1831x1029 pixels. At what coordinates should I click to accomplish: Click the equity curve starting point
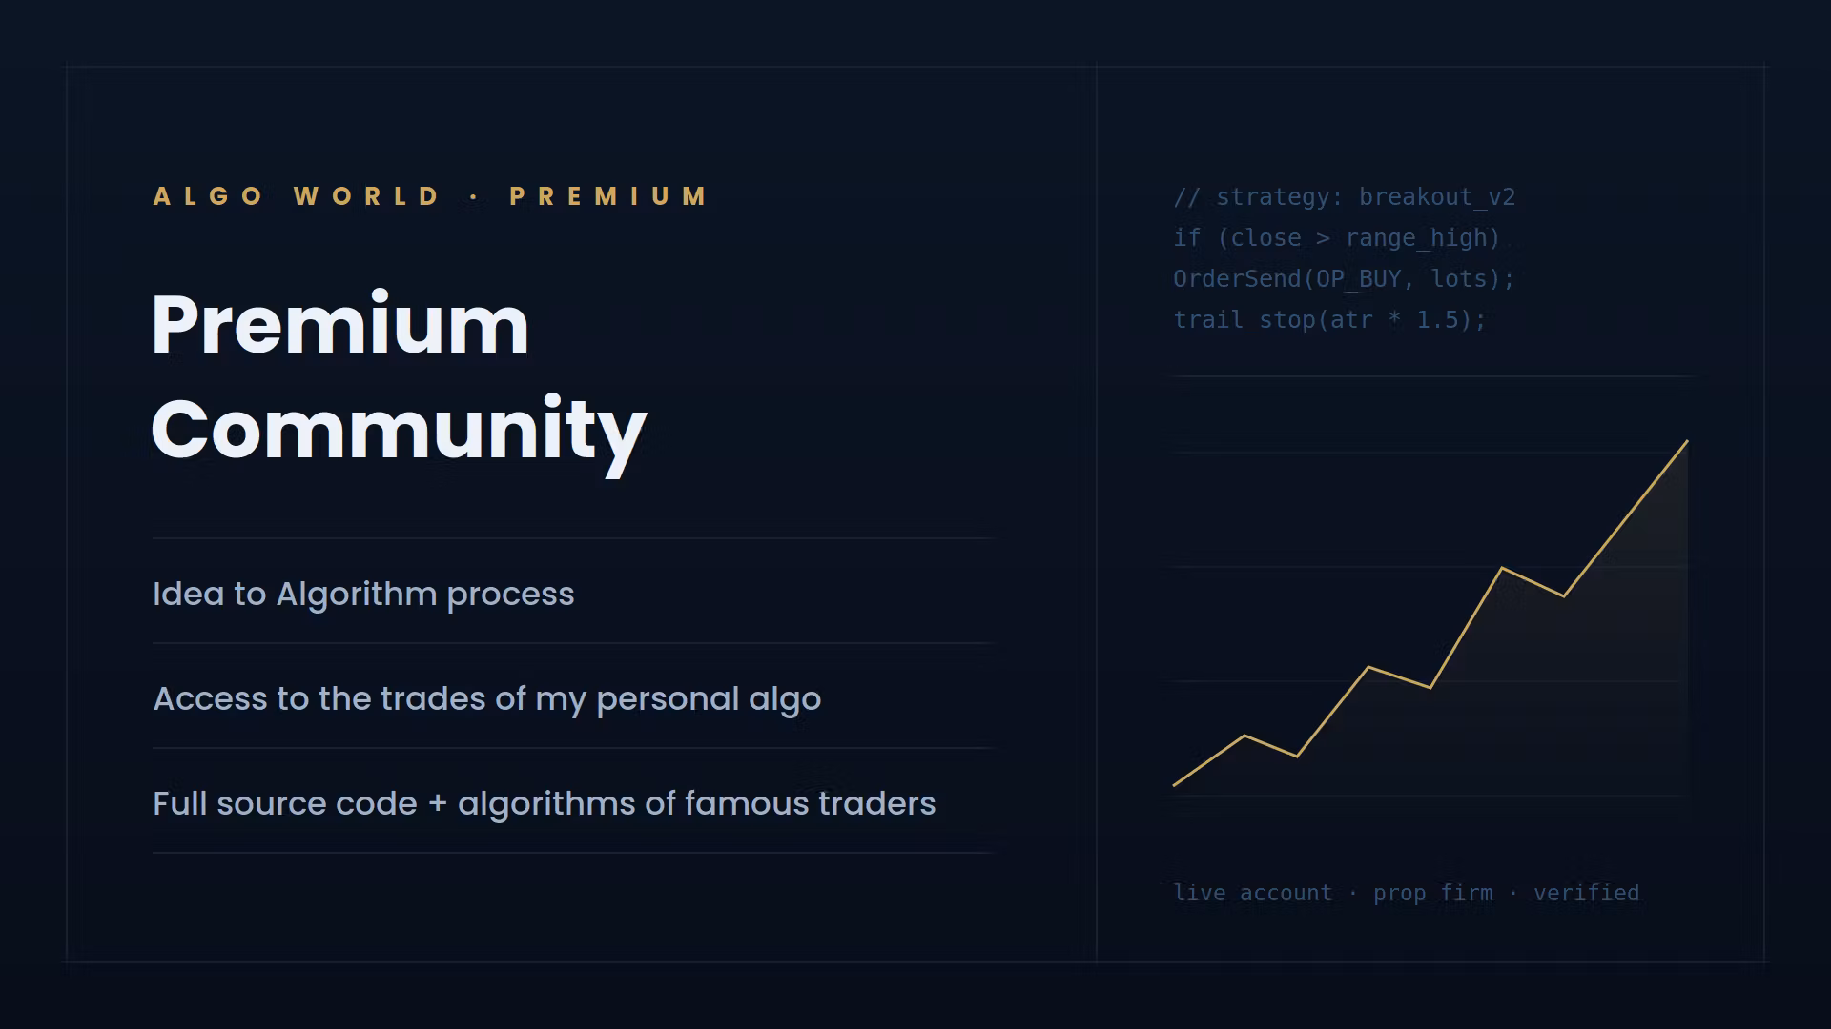1174,785
